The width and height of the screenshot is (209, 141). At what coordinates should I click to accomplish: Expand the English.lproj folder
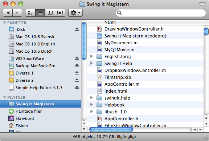[x=91, y=56]
